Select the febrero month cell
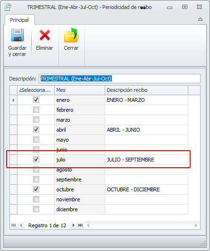This screenshot has height=251, width=210. (80, 110)
